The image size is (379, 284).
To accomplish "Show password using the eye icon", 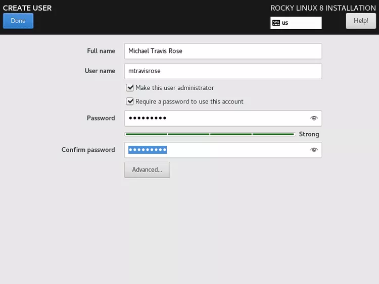I will tap(314, 118).
